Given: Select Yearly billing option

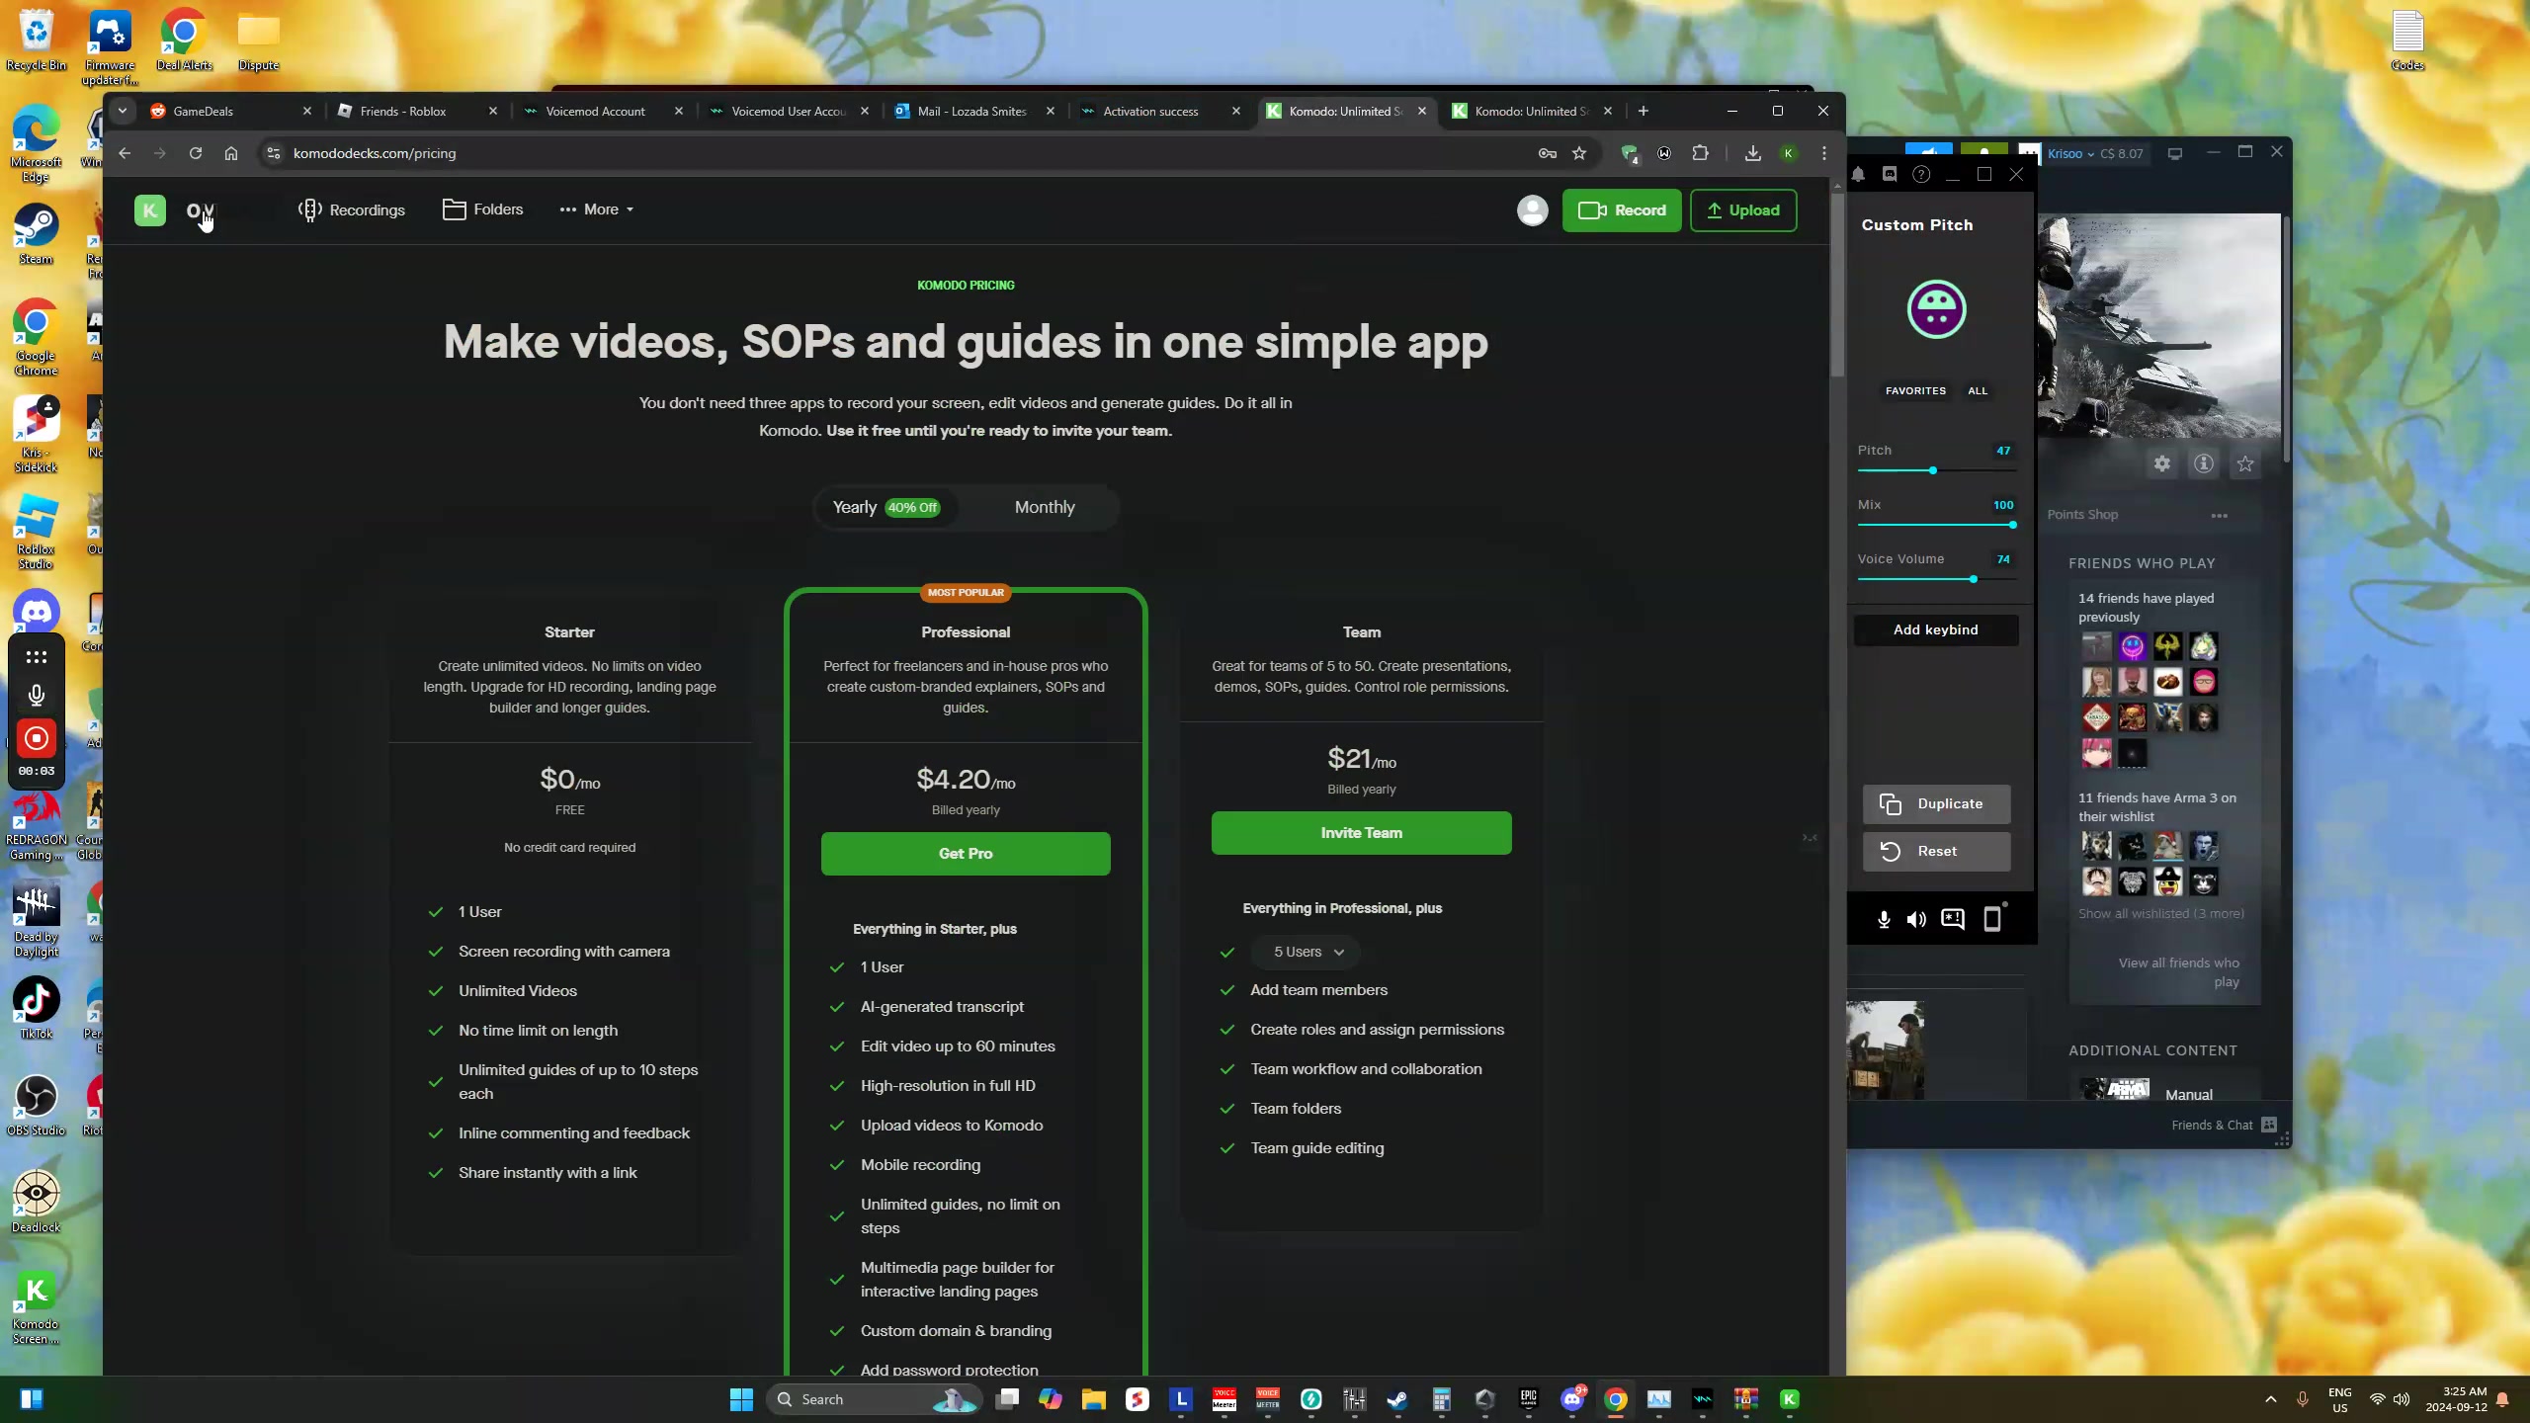Looking at the screenshot, I should [x=885, y=508].
